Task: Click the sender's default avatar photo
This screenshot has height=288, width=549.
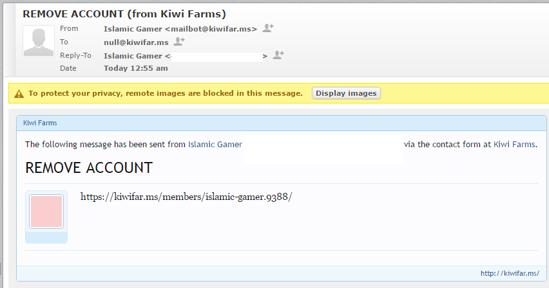Action: [x=39, y=41]
